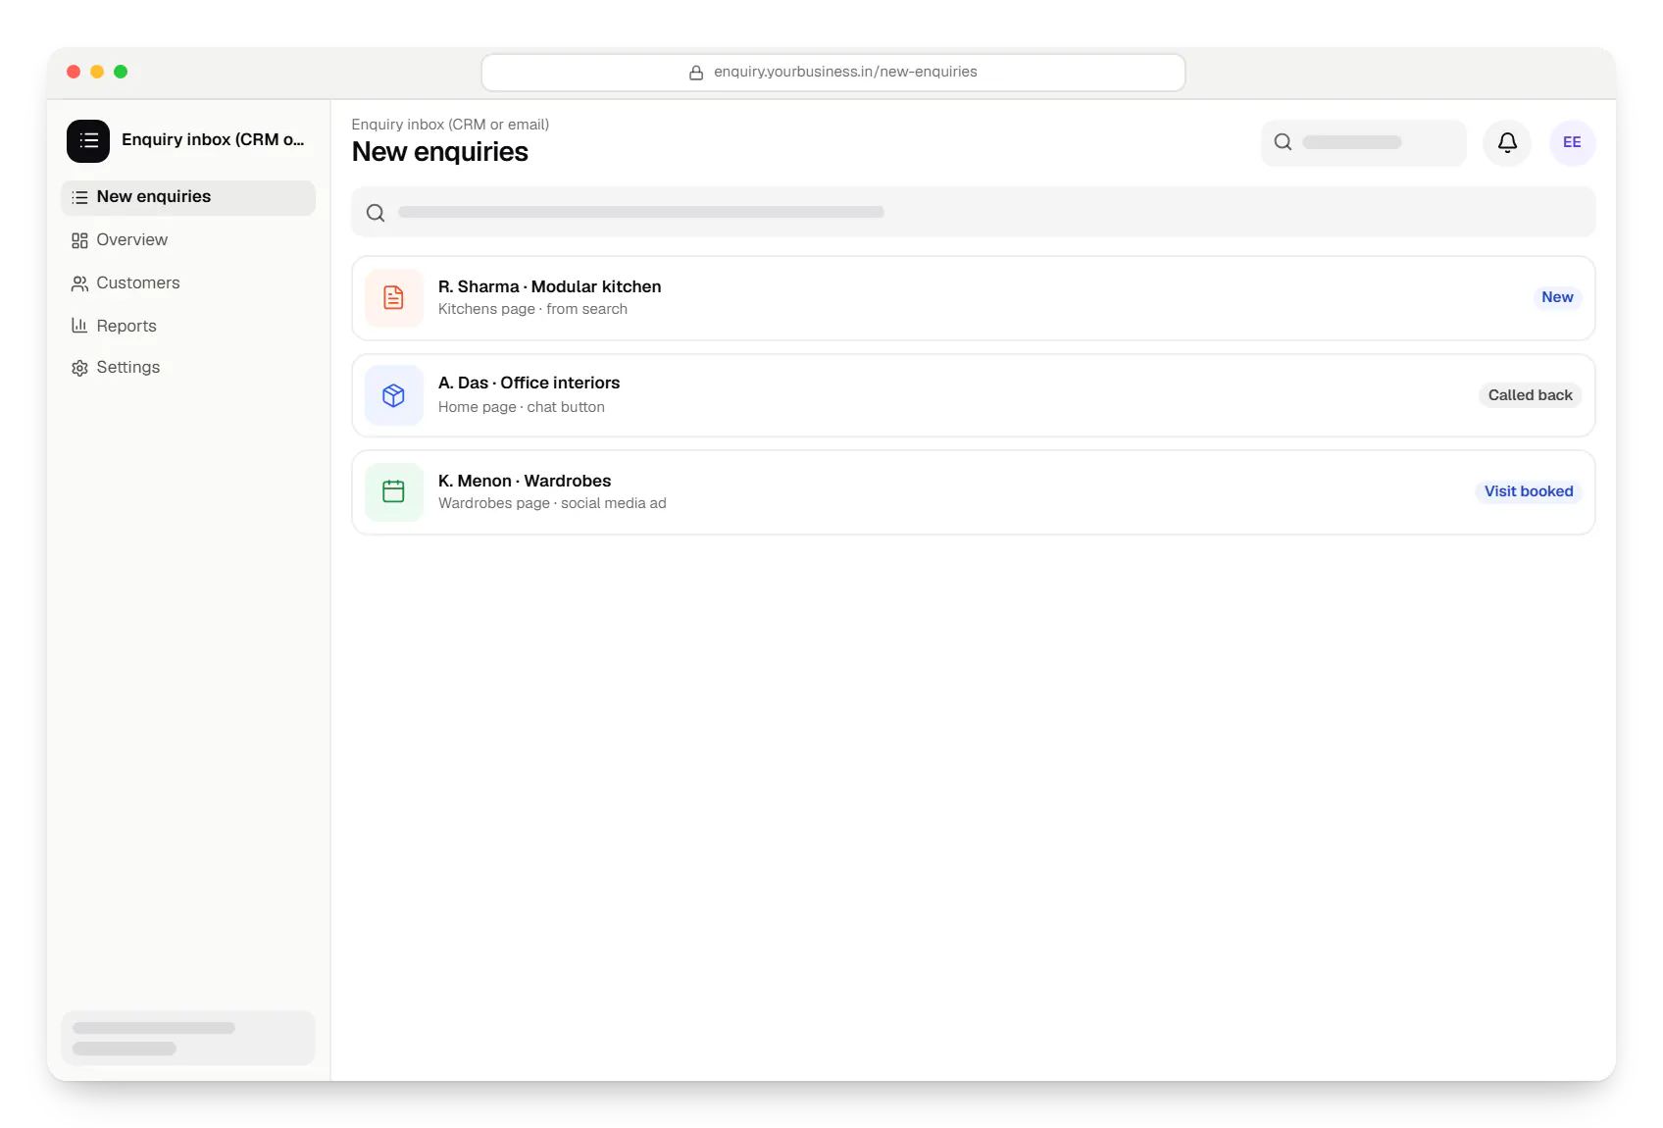Click the list icon next to New enquiries
The width and height of the screenshot is (1663, 1128).
click(x=79, y=197)
